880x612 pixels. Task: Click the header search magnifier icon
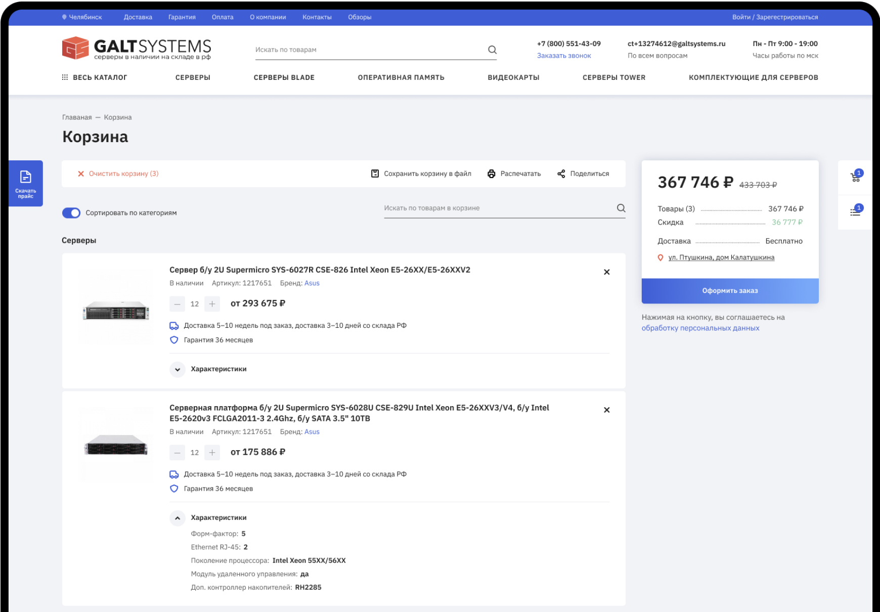(x=492, y=50)
